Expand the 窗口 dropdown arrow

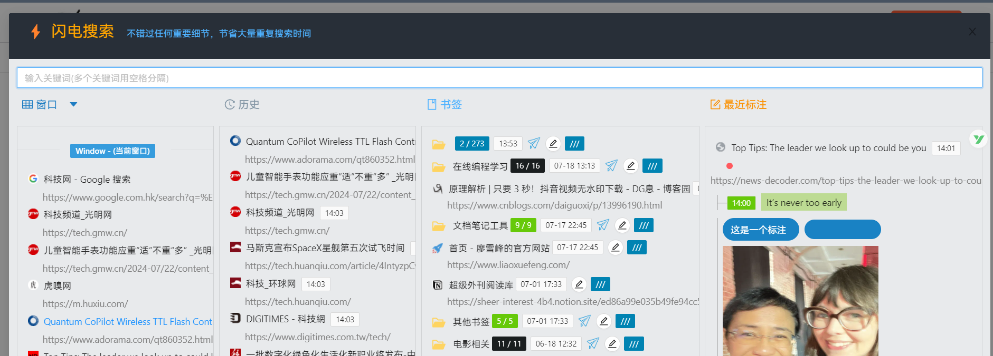click(x=73, y=104)
